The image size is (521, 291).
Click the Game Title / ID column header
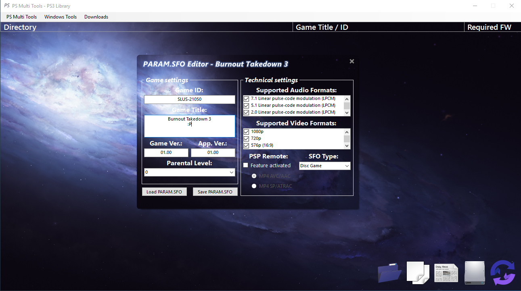[379, 27]
